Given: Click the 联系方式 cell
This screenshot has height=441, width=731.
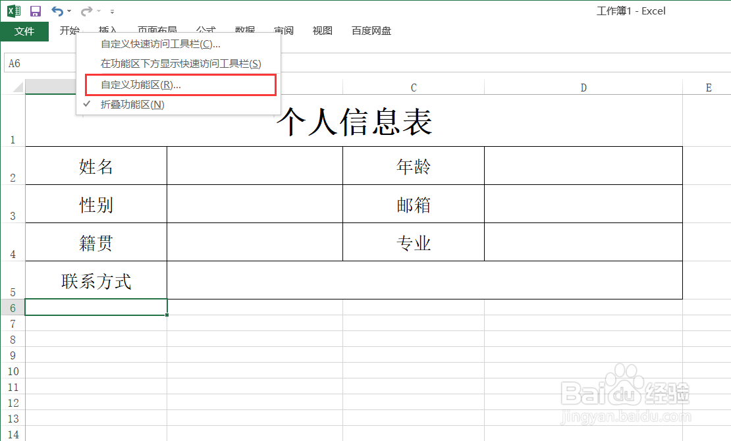Looking at the screenshot, I should [x=96, y=280].
